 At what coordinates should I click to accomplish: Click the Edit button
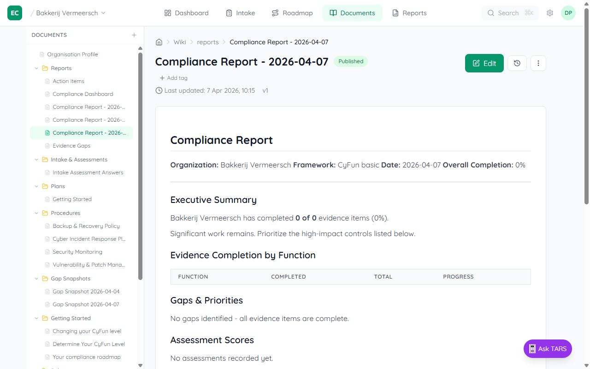click(484, 63)
